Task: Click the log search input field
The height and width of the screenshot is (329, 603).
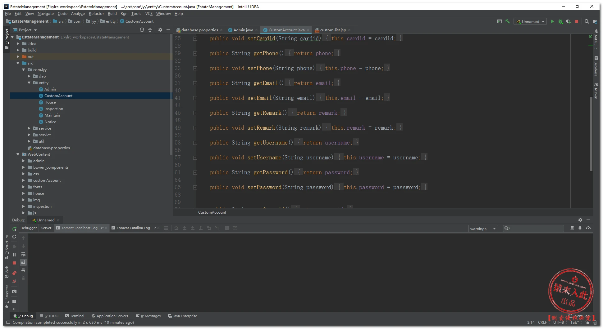Action: coord(537,229)
